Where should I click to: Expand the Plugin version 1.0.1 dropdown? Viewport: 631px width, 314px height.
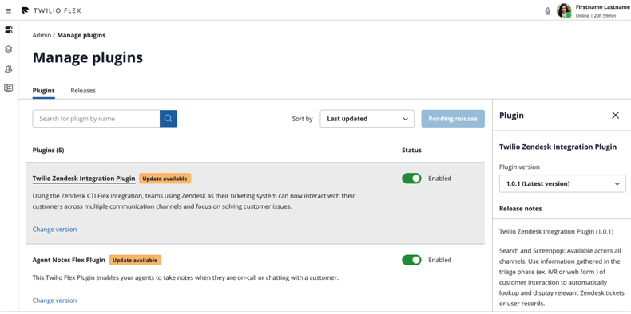tap(562, 183)
